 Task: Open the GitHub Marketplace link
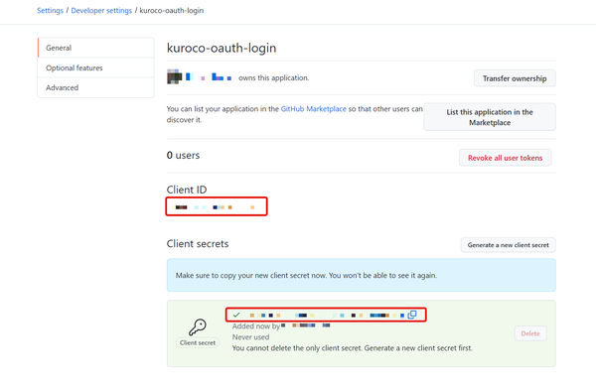(x=314, y=109)
